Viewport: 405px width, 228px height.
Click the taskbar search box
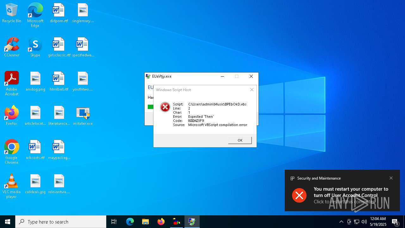click(x=61, y=222)
